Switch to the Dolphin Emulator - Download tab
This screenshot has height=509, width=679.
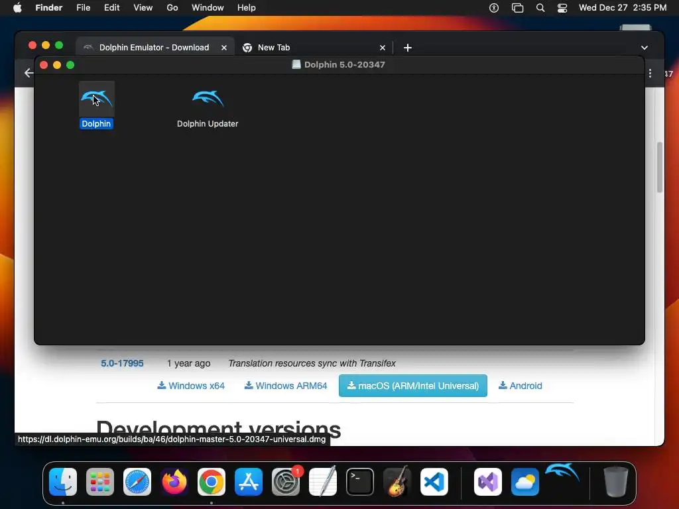click(154, 48)
